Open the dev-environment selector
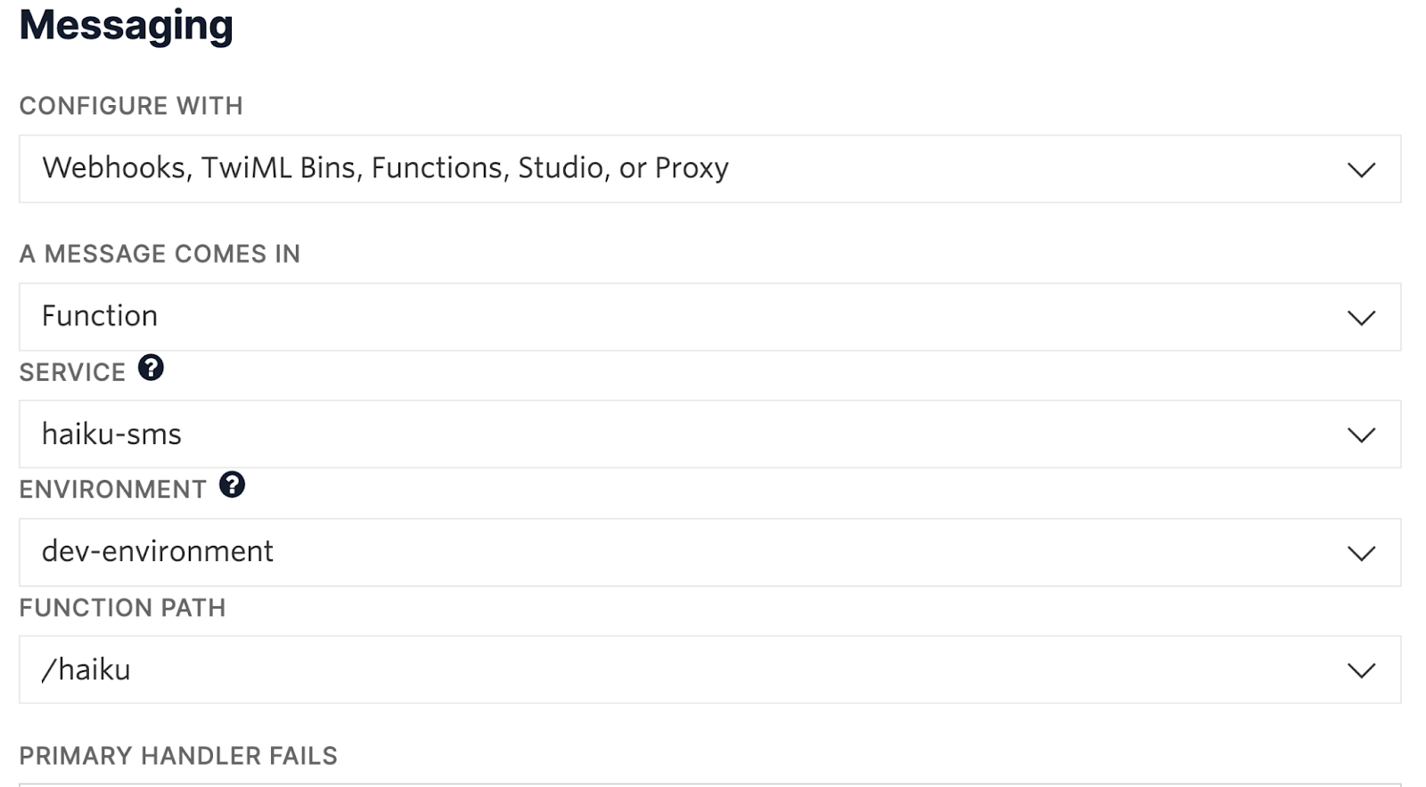 tap(710, 552)
